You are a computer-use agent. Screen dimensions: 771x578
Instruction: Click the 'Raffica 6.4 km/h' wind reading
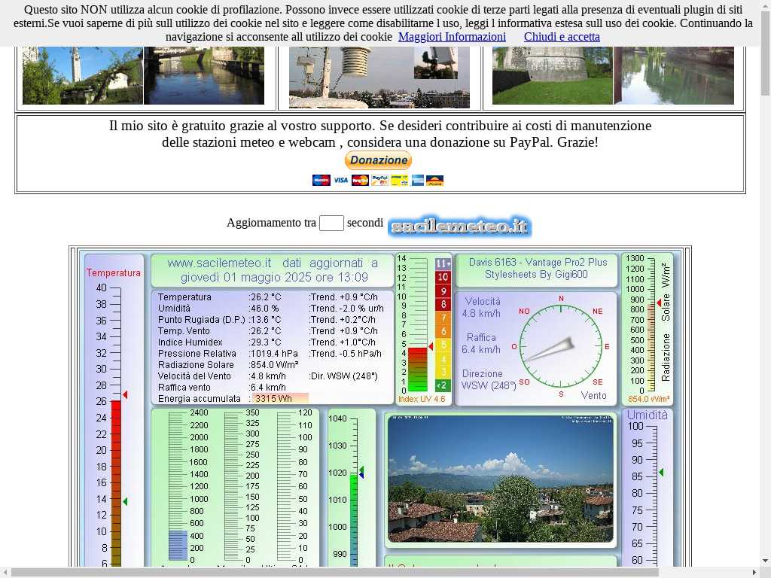pyautogui.click(x=481, y=343)
